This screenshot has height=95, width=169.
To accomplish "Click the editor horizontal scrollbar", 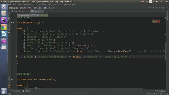I will point(85,89).
